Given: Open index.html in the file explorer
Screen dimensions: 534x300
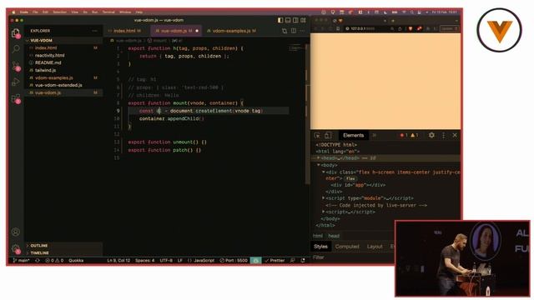Looking at the screenshot, I should point(46,48).
